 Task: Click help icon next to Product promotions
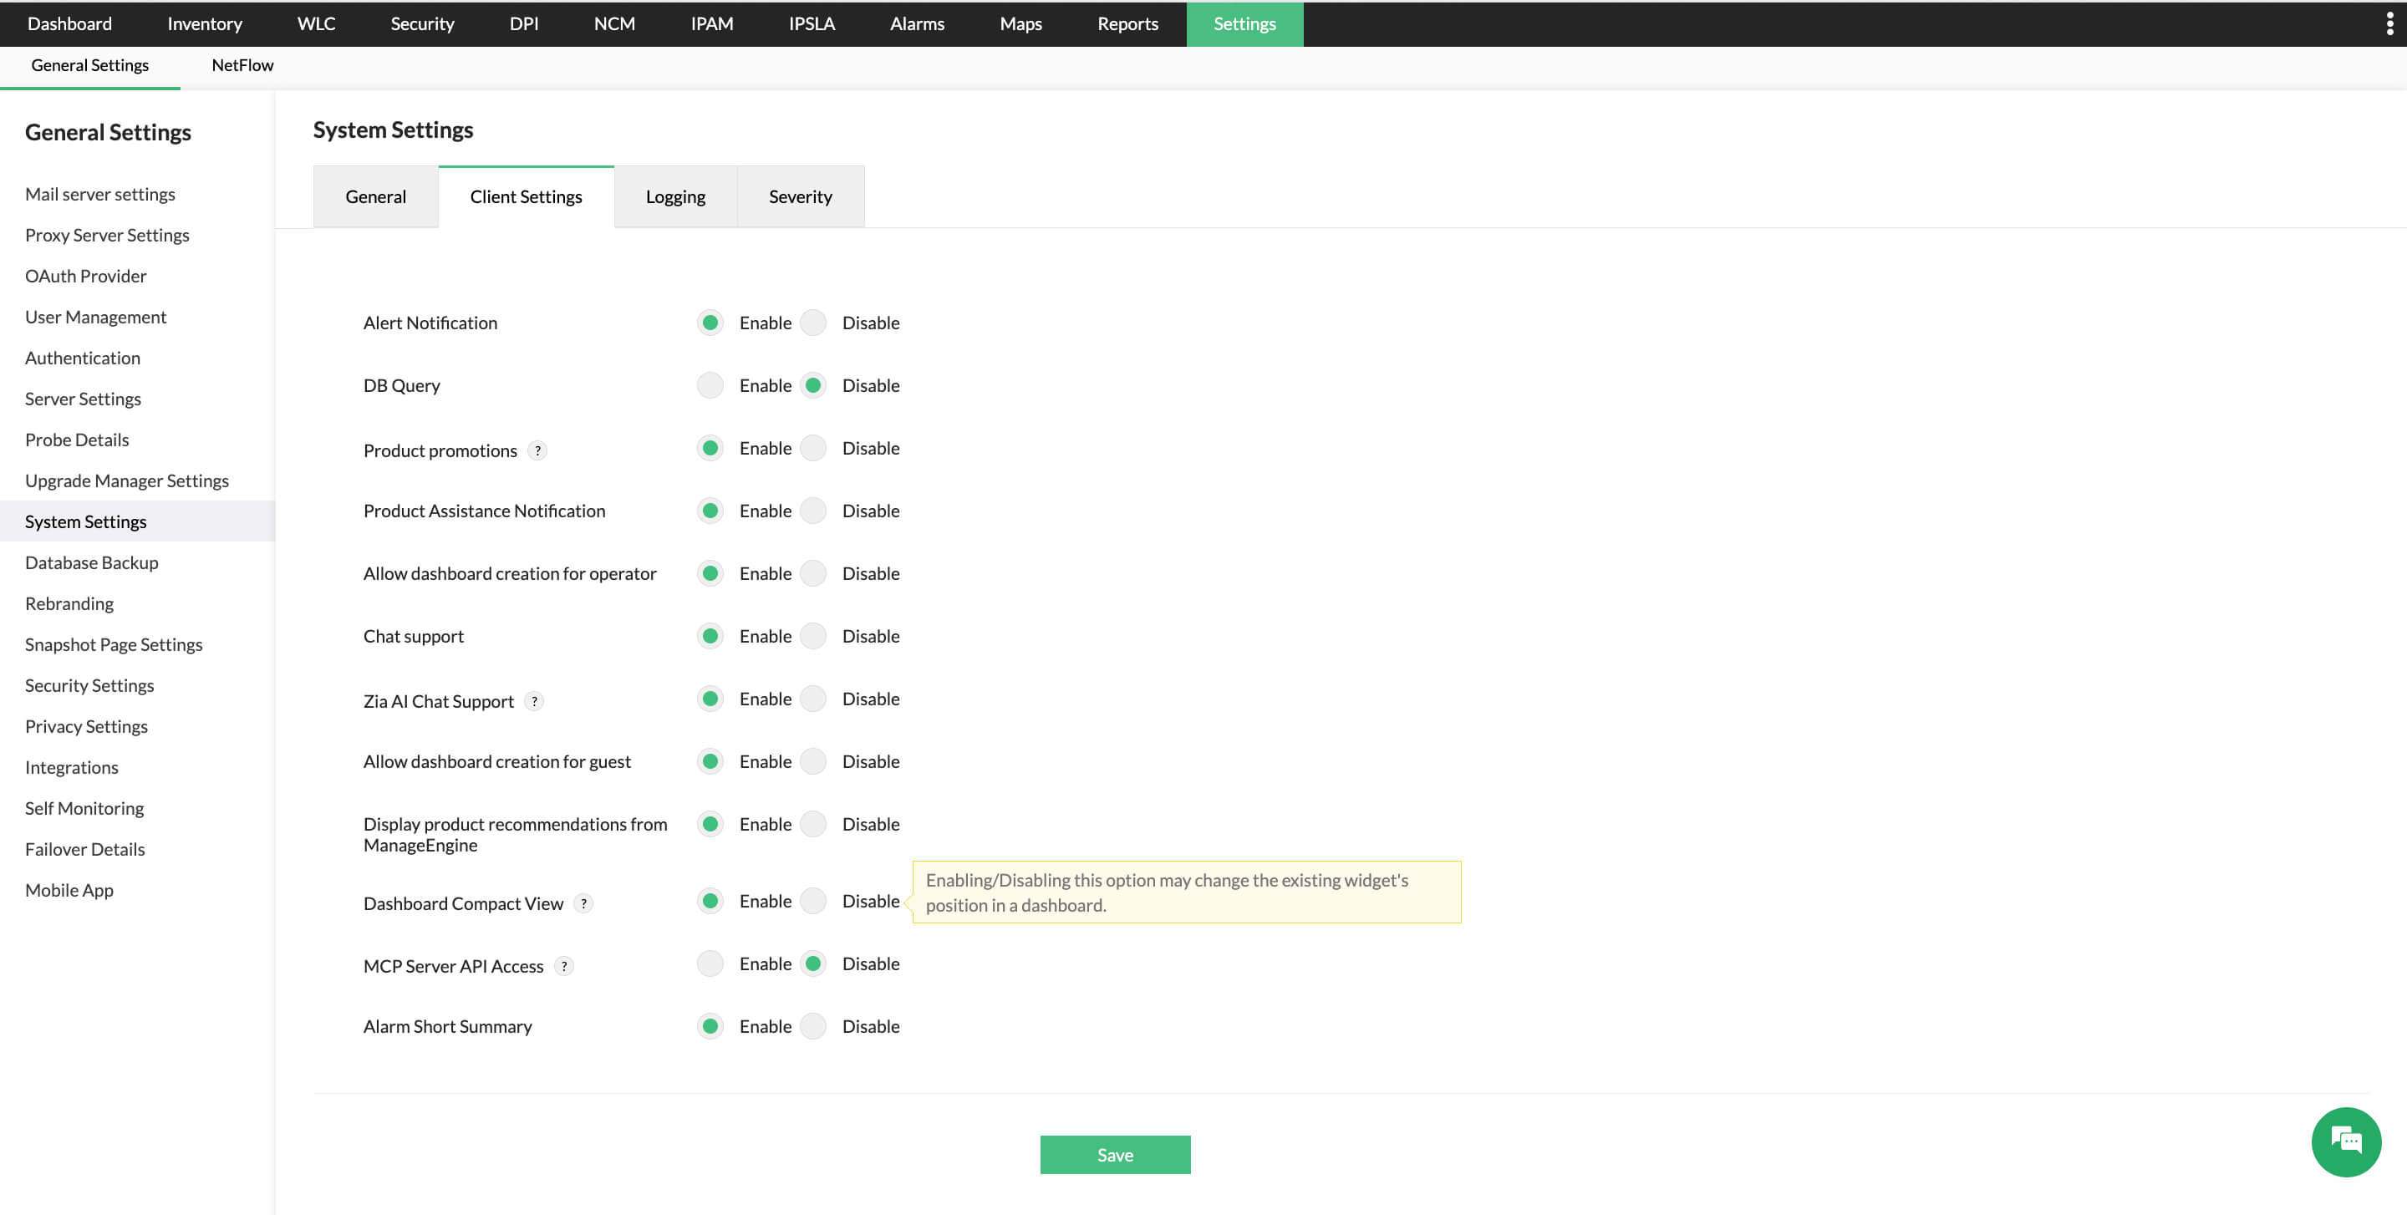[x=537, y=450]
